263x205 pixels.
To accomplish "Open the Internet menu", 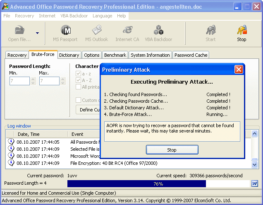I will point(47,16).
